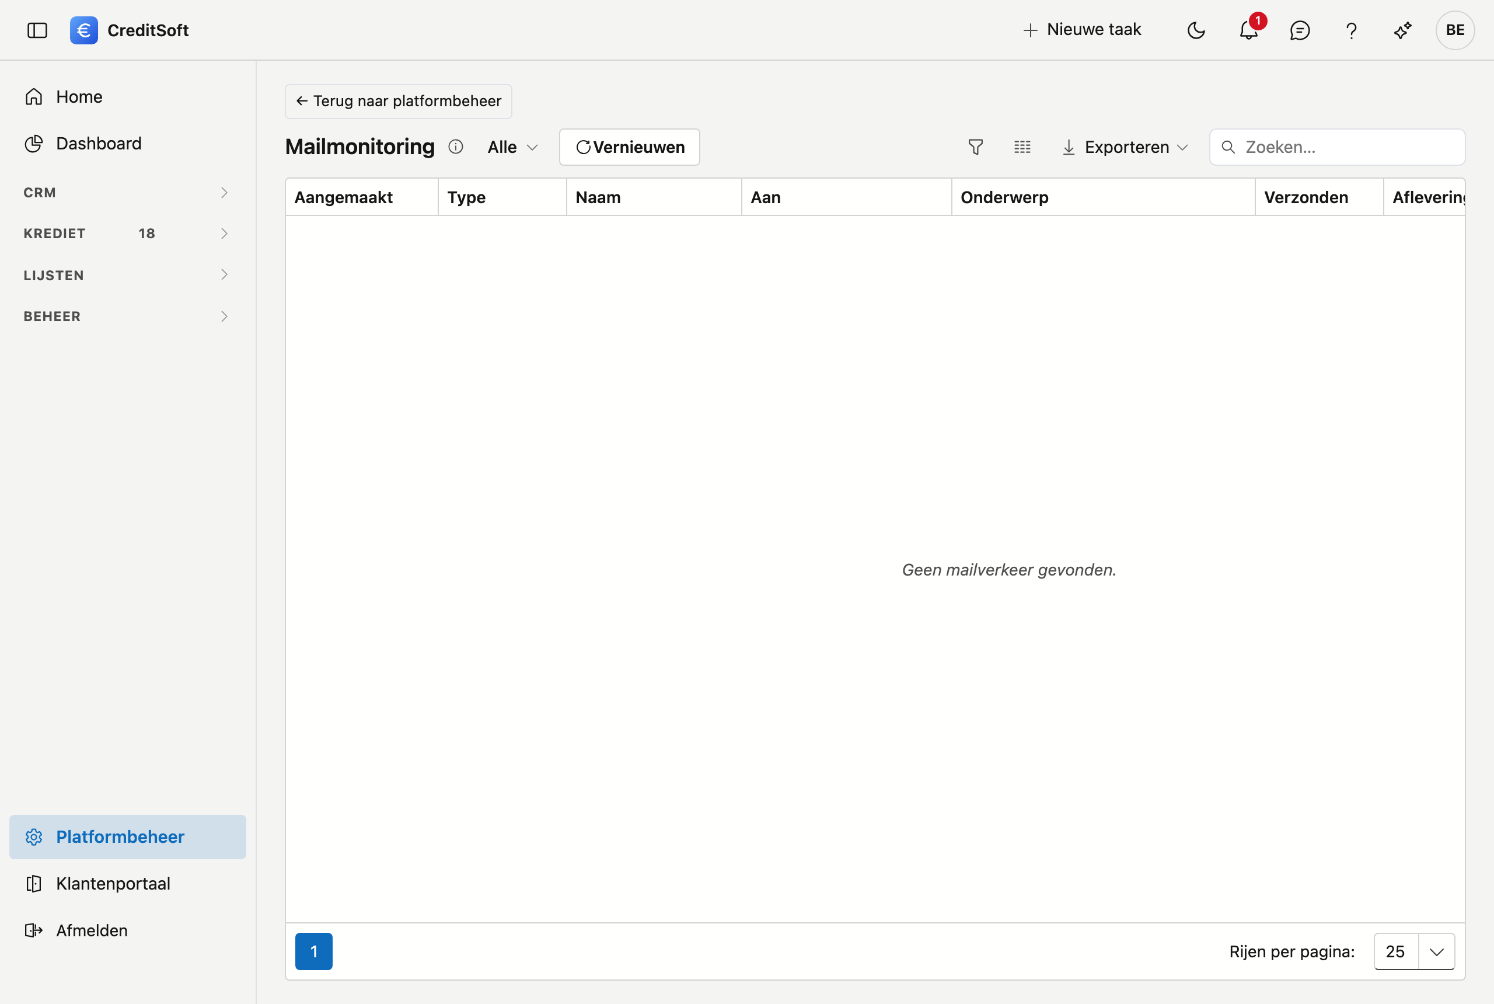Click the Mailmonitoring page title
This screenshot has width=1494, height=1004.
pos(359,147)
